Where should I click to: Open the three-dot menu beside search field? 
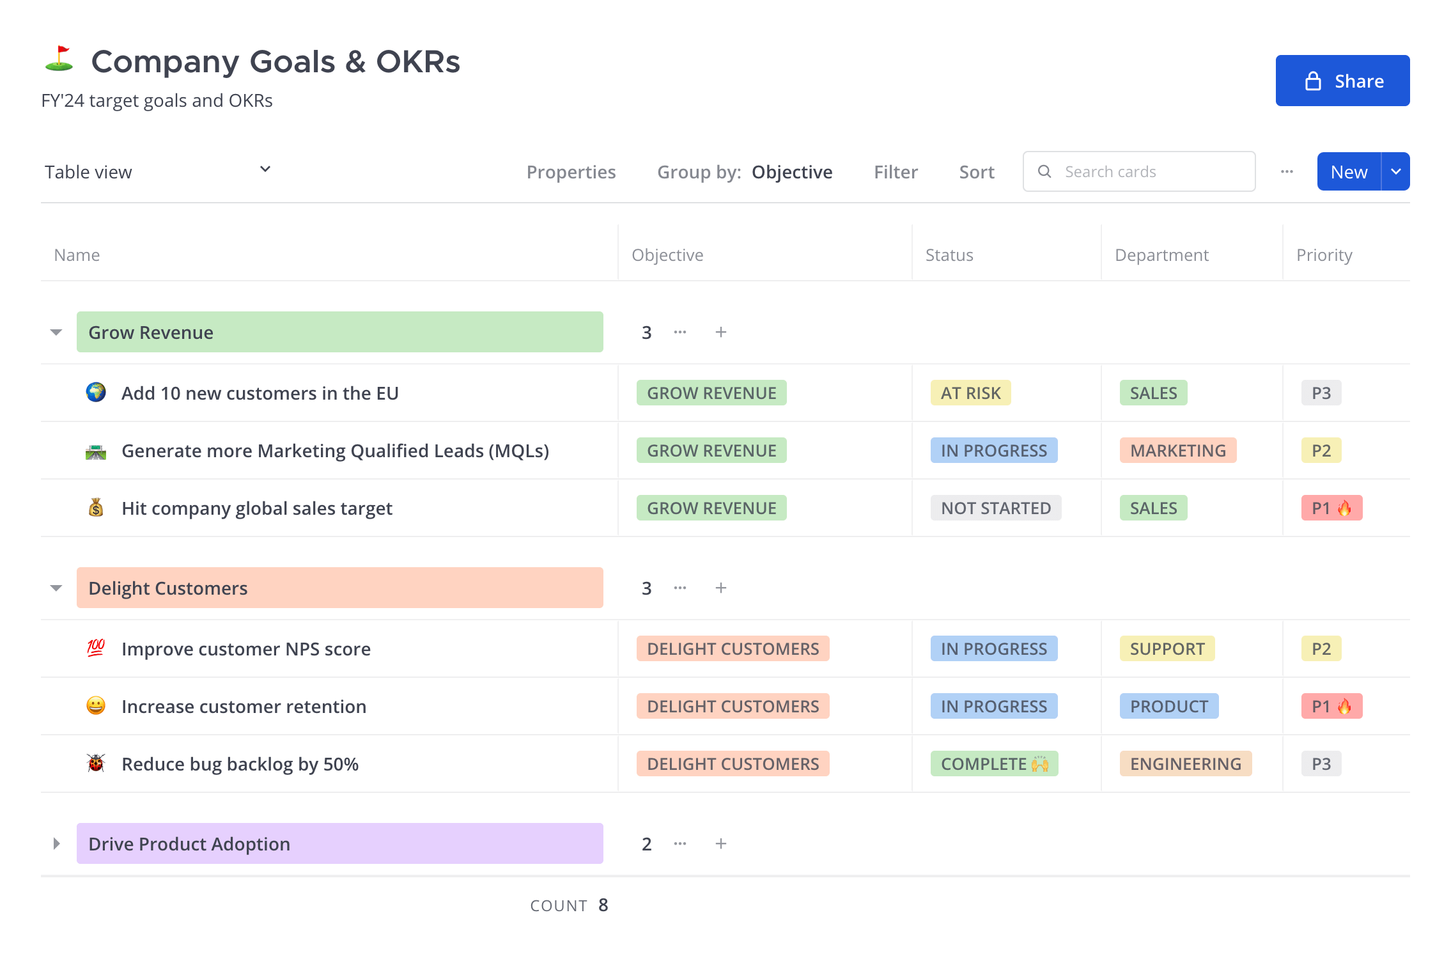pos(1287,171)
